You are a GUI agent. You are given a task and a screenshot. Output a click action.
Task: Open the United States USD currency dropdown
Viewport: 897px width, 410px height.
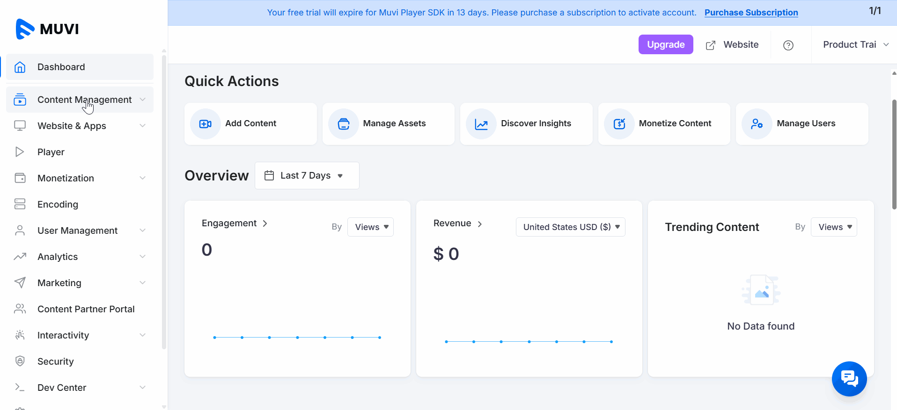tap(570, 227)
